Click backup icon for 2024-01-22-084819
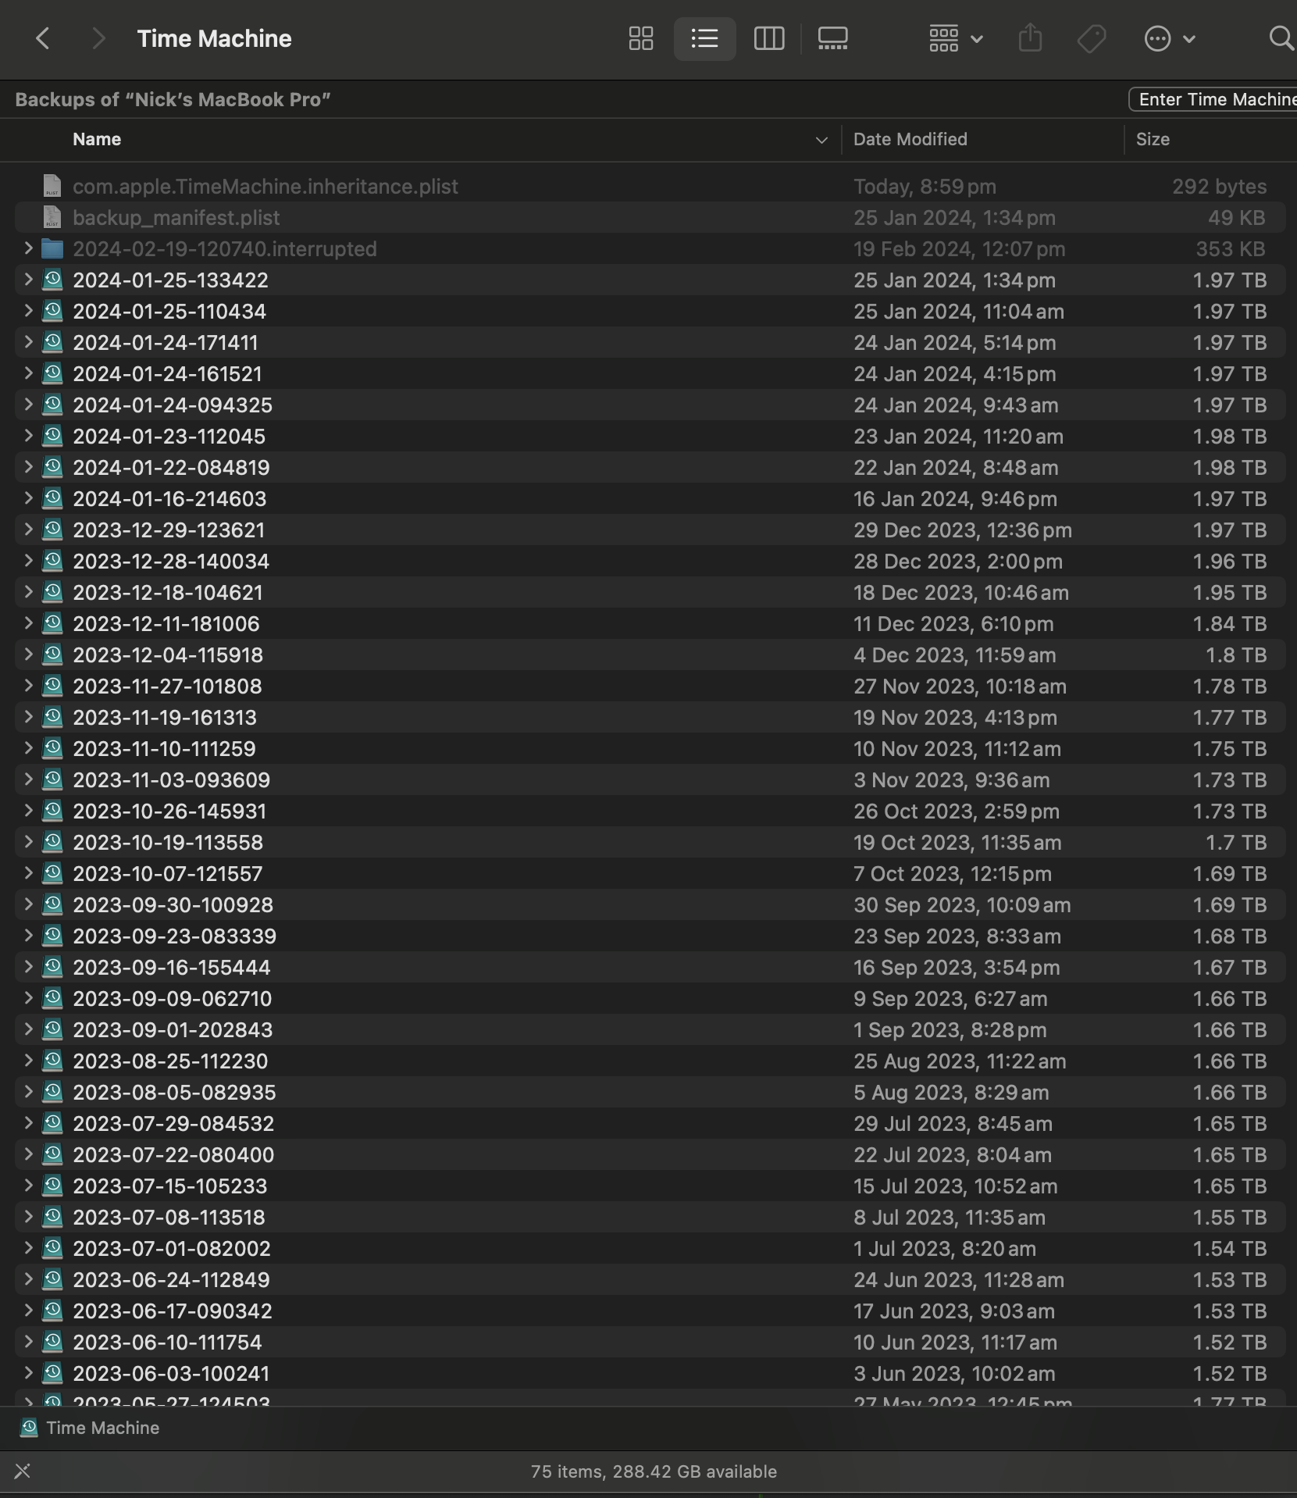This screenshot has width=1297, height=1498. 52,467
